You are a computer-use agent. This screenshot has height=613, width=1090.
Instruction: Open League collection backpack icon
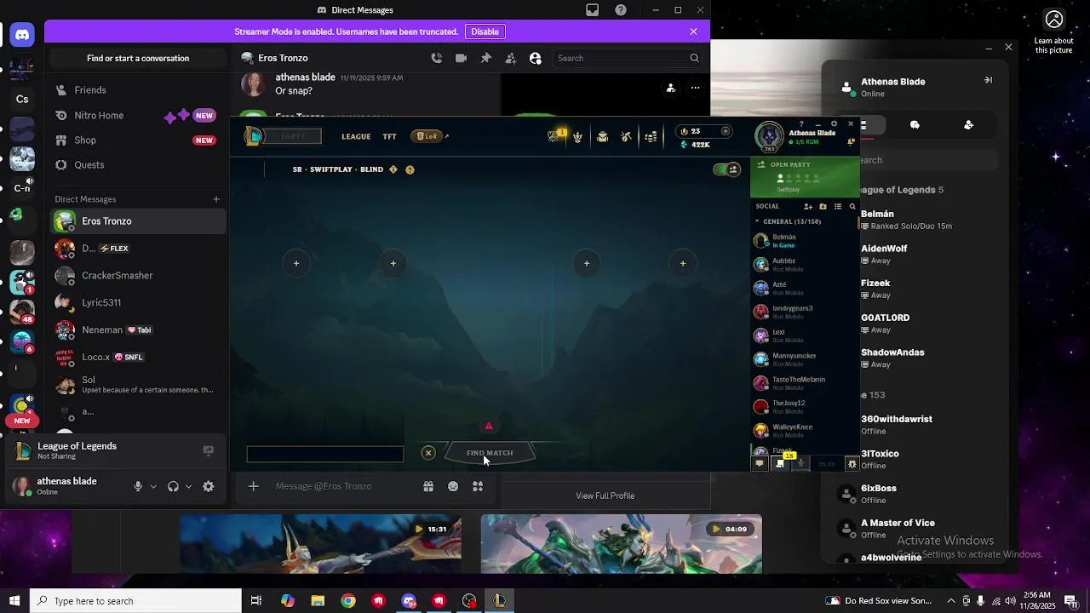pyautogui.click(x=602, y=136)
